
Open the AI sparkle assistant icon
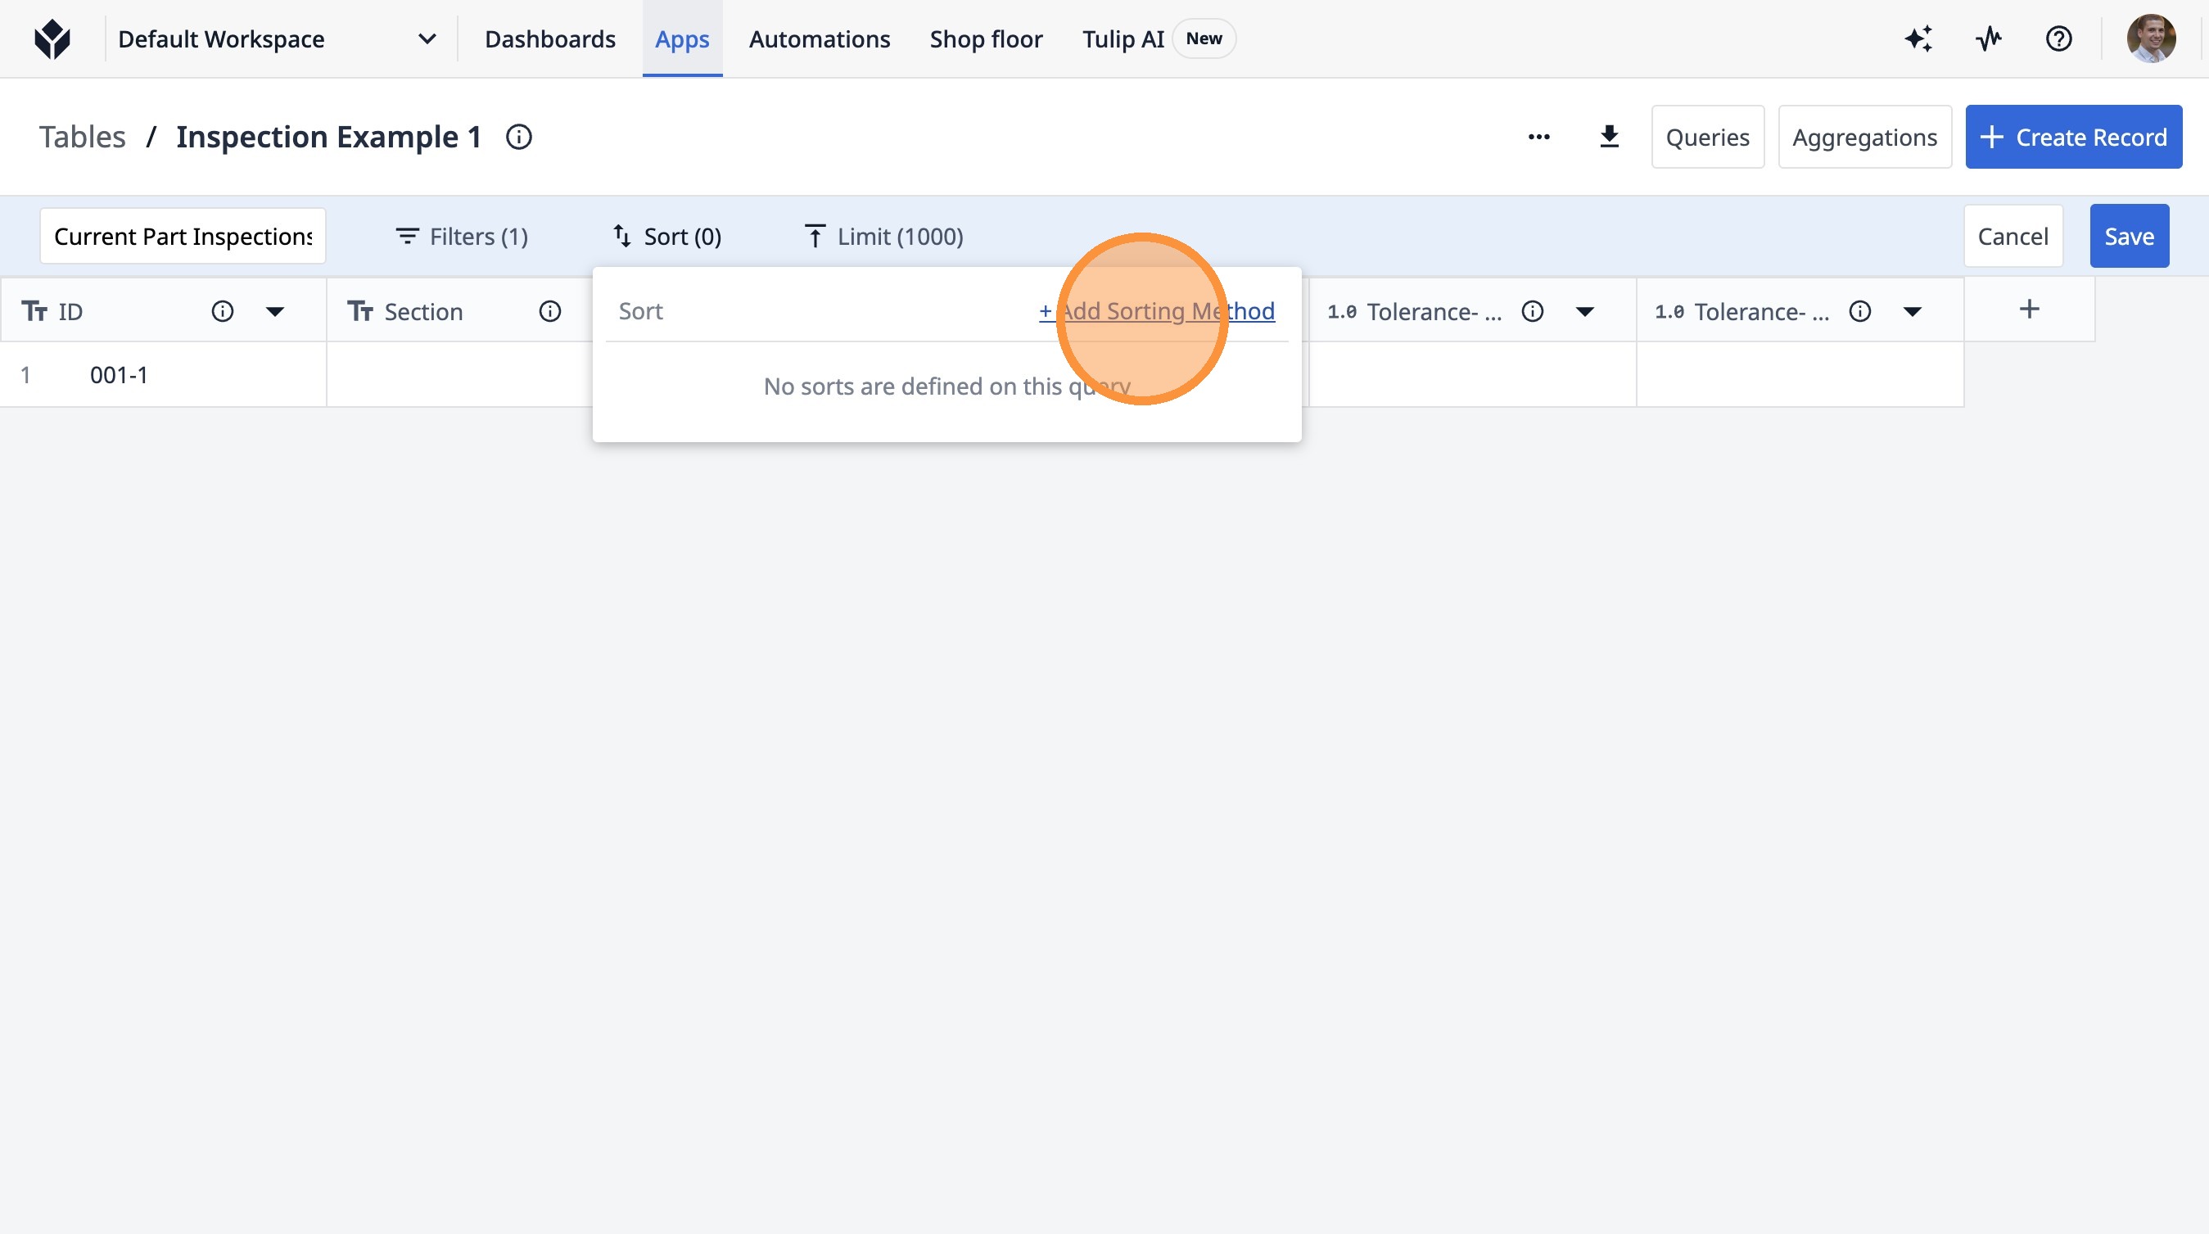tap(1918, 38)
